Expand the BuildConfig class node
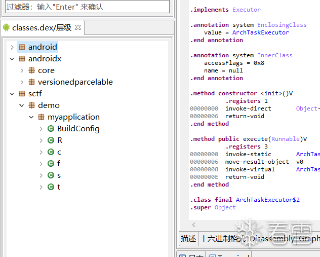The height and width of the screenshot is (257, 320). pyautogui.click(x=41, y=129)
